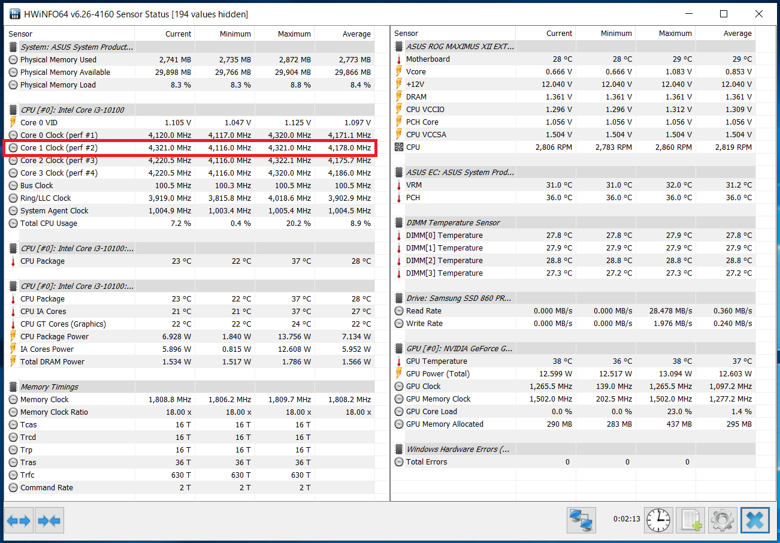Select the Write Rate row
Screen dimensions: 780x543
coord(573,323)
